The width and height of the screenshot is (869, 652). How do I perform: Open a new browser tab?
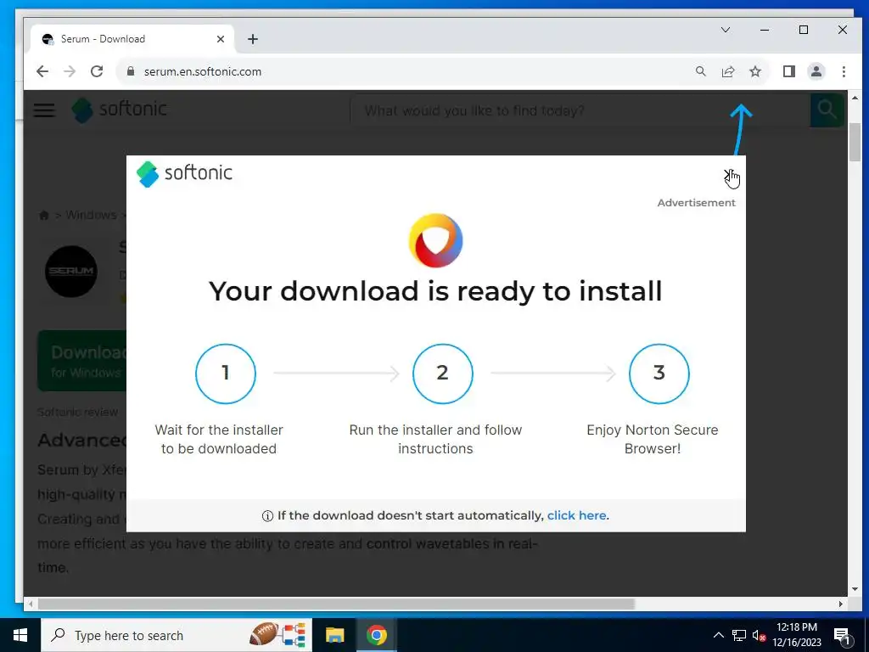(253, 39)
